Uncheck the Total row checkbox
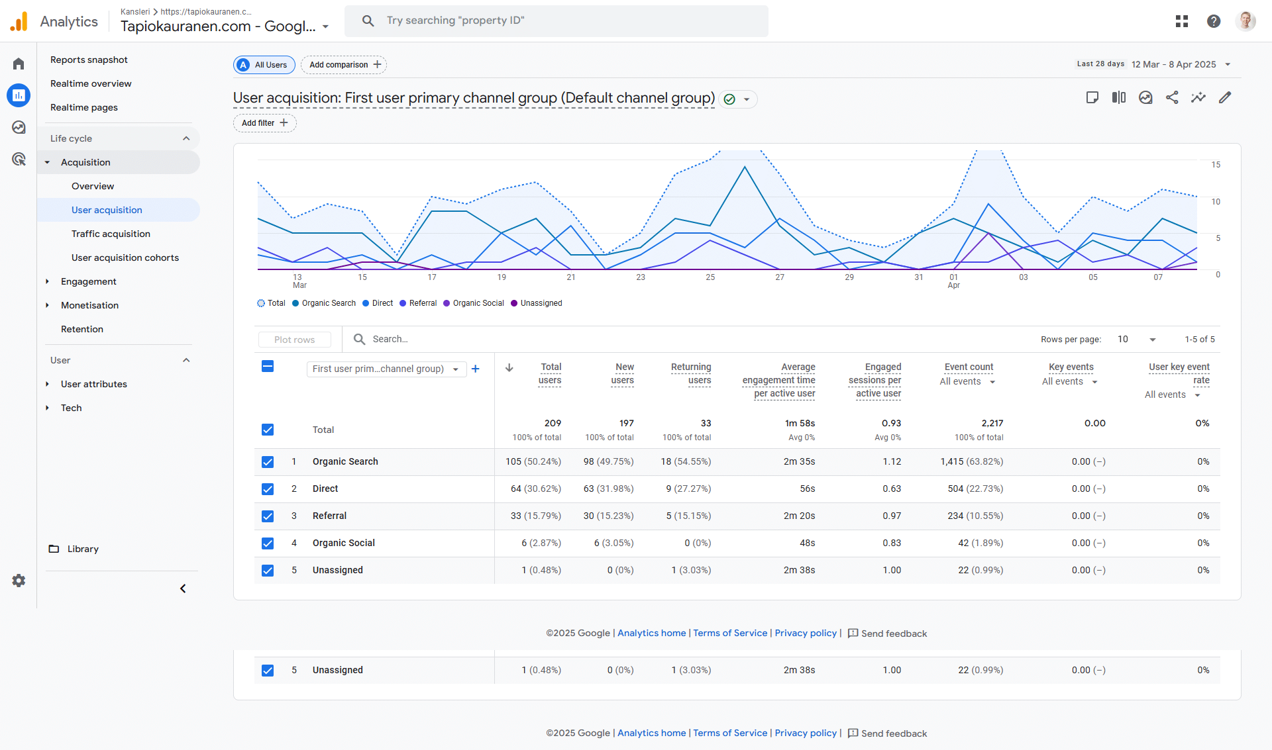 tap(268, 430)
